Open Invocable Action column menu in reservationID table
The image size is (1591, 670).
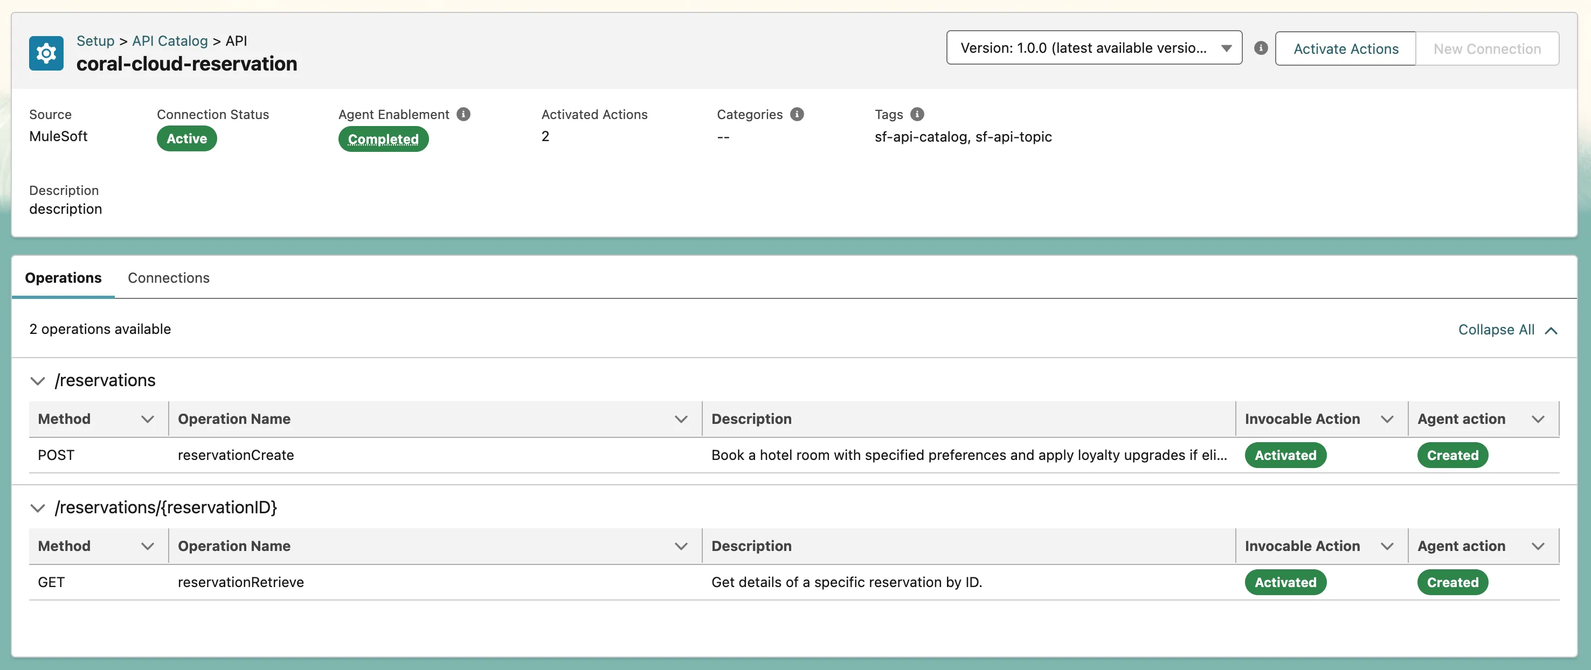1387,547
